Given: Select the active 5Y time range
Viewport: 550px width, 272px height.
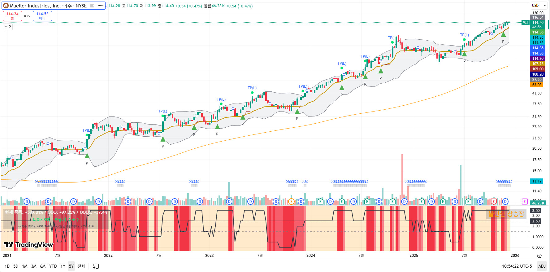Looking at the screenshot, I should point(71,266).
